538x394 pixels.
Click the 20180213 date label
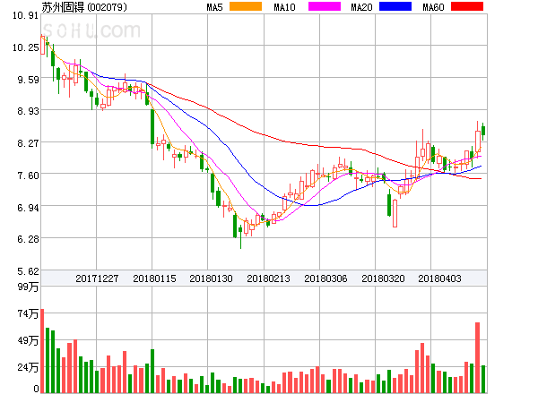click(x=268, y=278)
